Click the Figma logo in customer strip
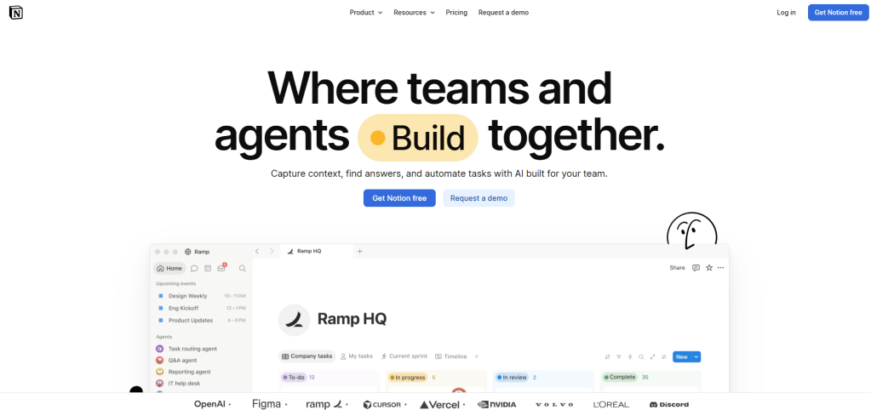871x410 pixels. click(266, 404)
